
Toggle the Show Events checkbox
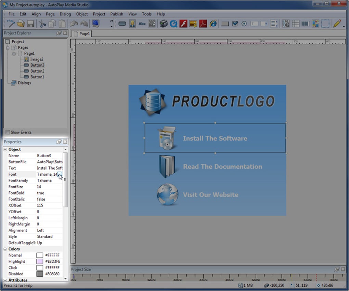[x=8, y=132]
